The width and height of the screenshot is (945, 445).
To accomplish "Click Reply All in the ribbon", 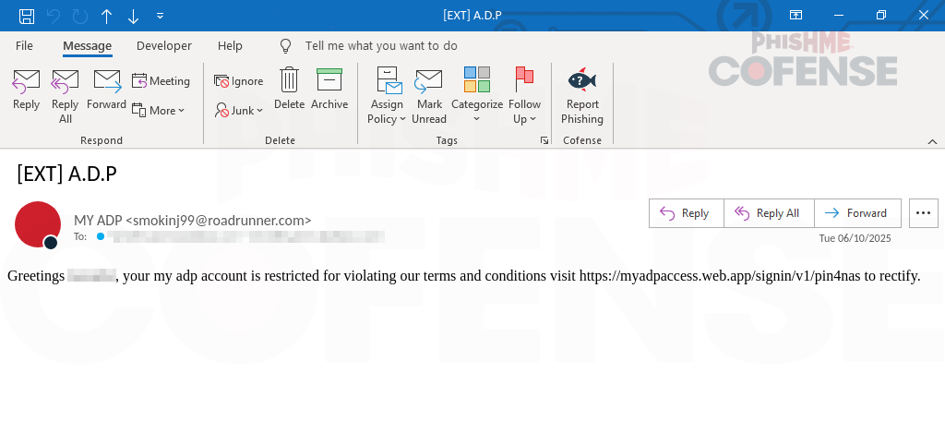I will click(66, 95).
